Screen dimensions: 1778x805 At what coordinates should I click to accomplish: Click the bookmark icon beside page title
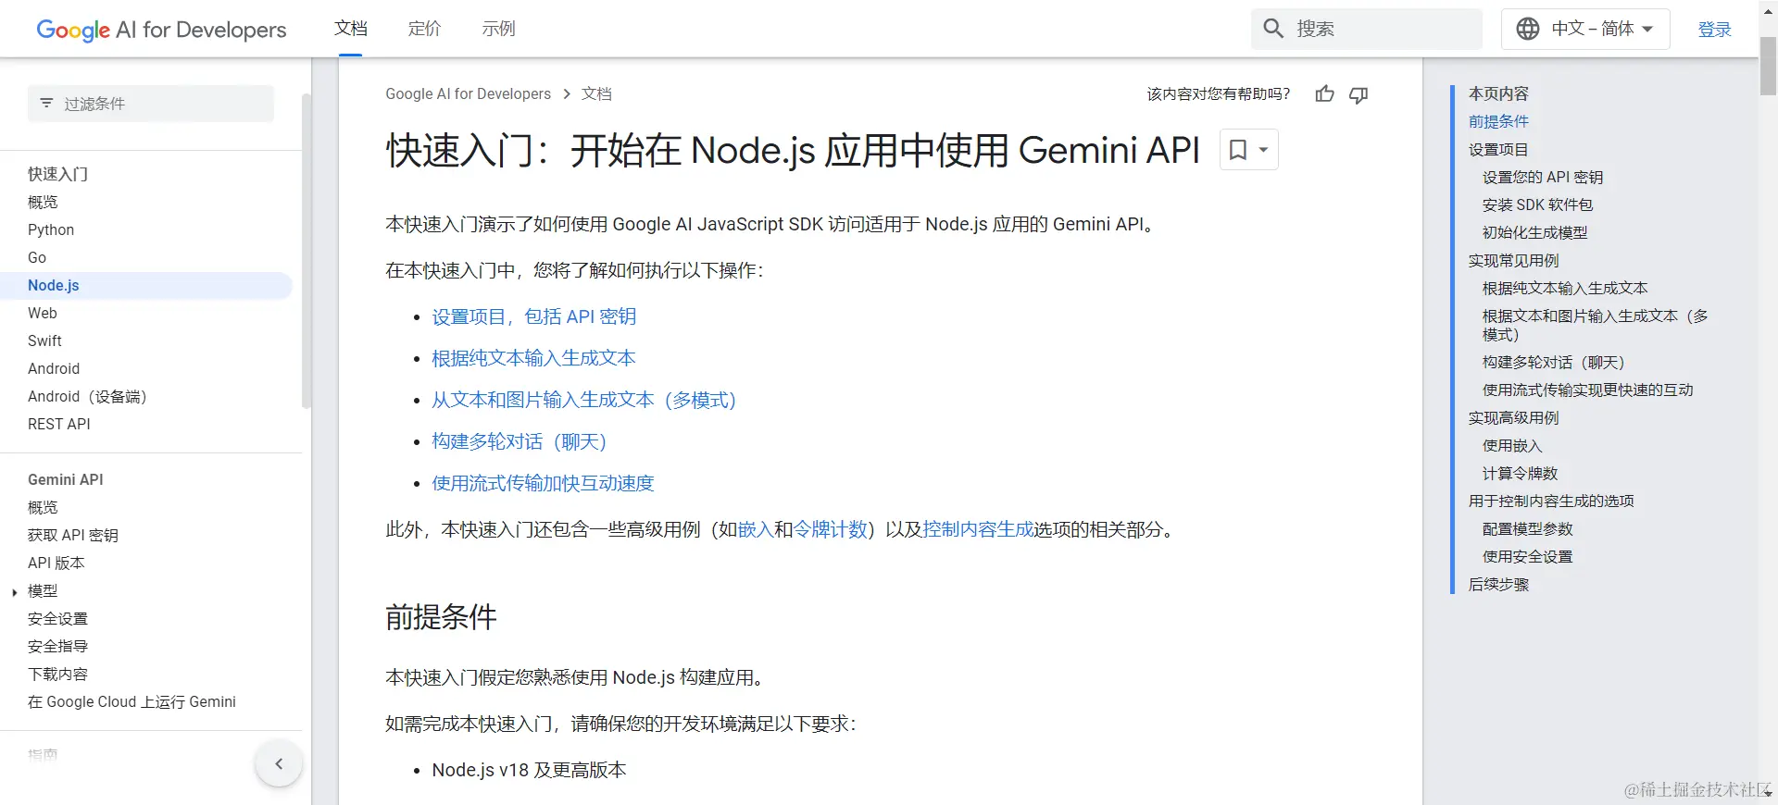point(1238,150)
